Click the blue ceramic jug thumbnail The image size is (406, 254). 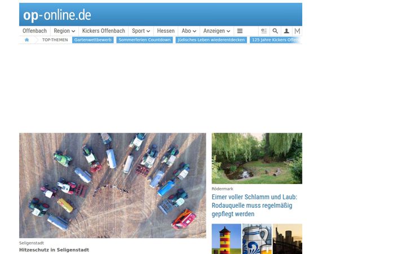pyautogui.click(x=257, y=239)
